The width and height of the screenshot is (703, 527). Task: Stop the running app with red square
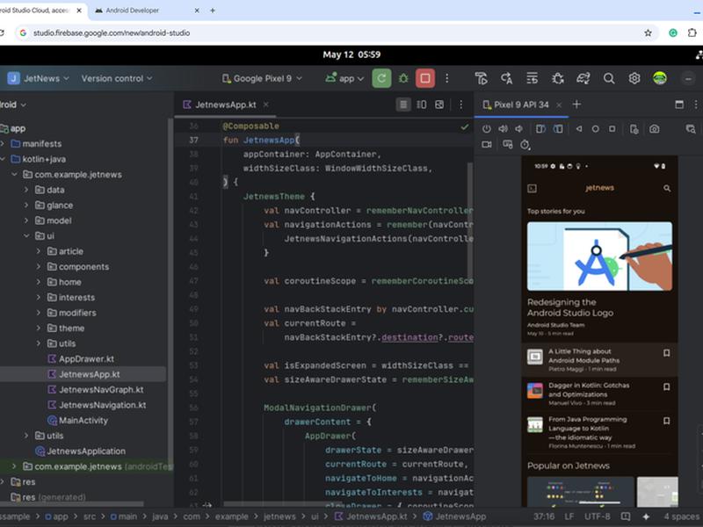(x=425, y=78)
